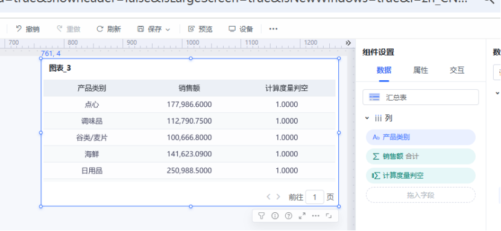This screenshot has width=501, height=231.
Task: Click the 刷新 refresh button
Action: pyautogui.click(x=109, y=29)
